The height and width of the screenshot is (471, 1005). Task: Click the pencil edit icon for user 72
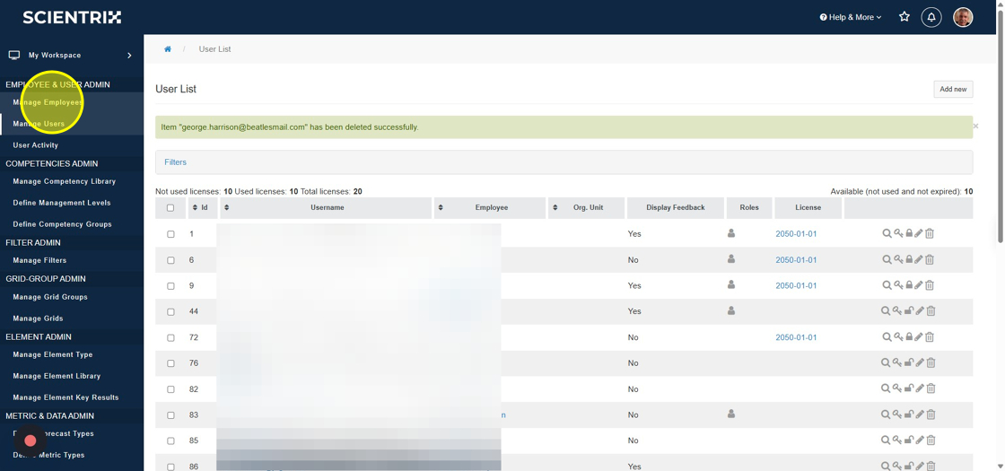click(919, 337)
